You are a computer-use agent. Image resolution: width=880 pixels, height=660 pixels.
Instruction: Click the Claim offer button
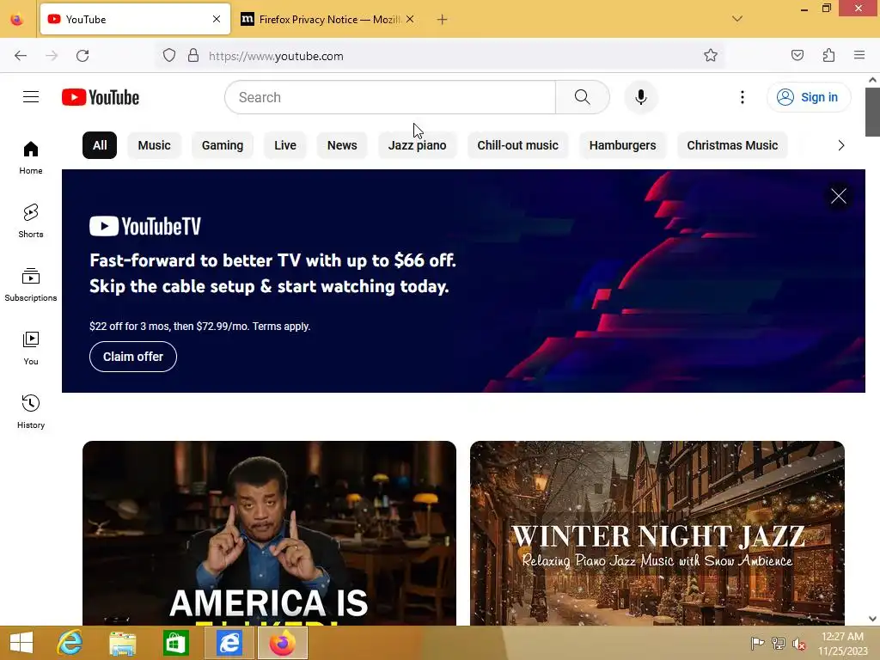[133, 357]
